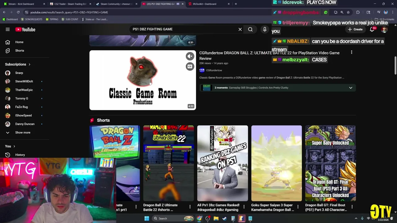Open the Classic Game Room video thumbnail
397x223 pixels.
(143, 80)
